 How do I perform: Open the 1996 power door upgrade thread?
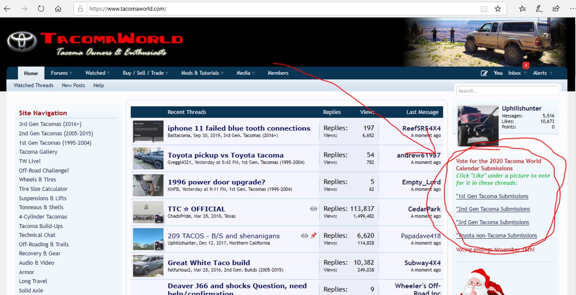(x=216, y=182)
